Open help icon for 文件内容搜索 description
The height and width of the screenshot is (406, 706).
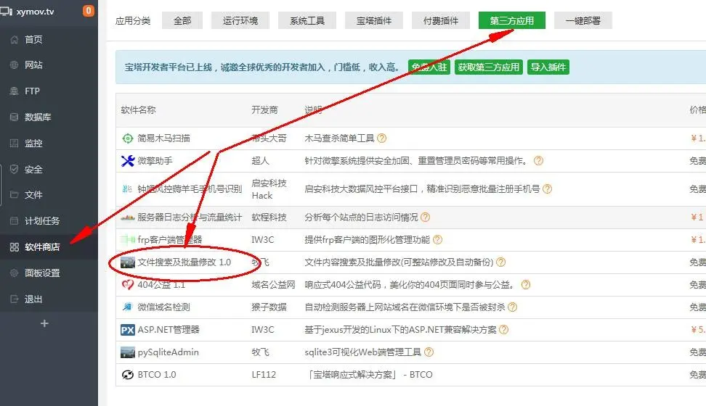pos(500,262)
